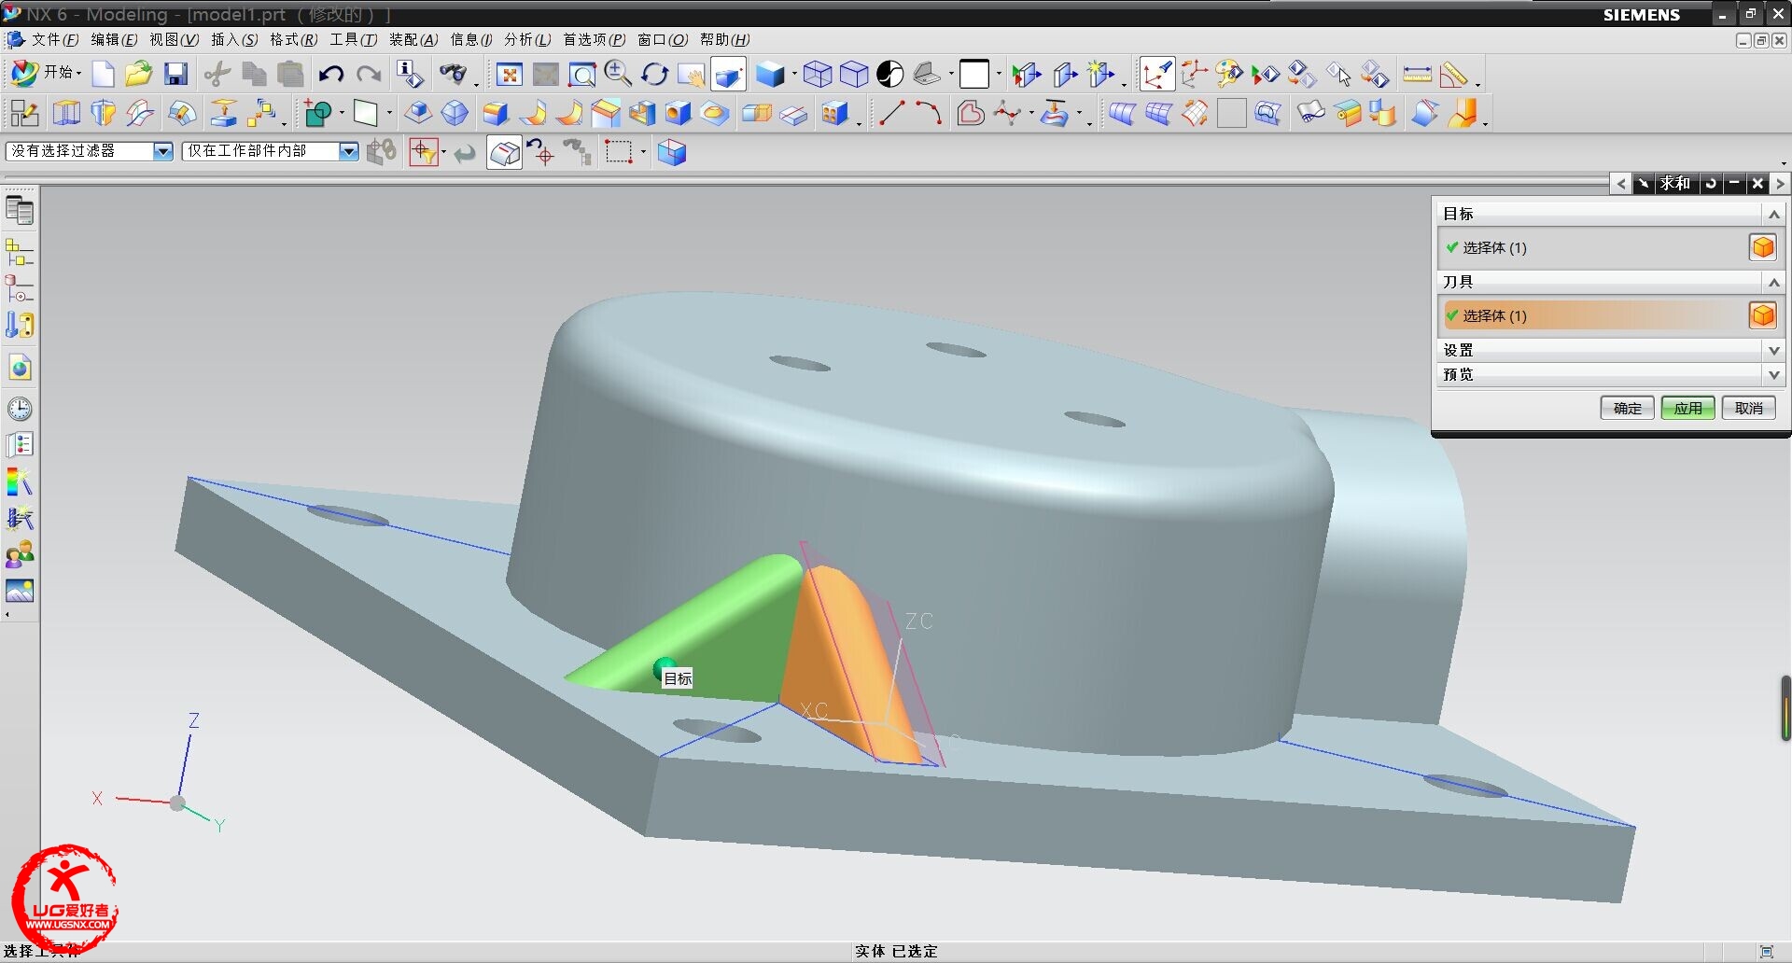
Task: Open the 装配(A) menu
Action: 413,39
